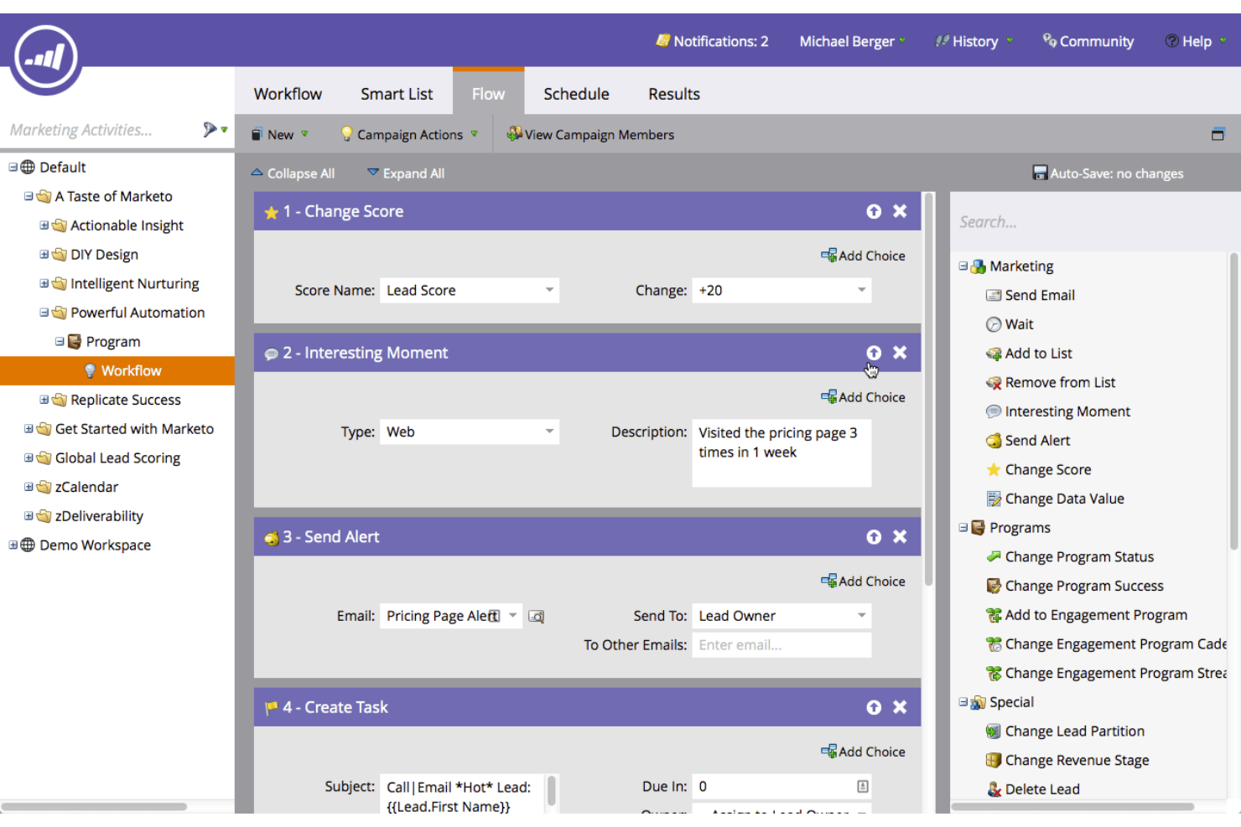The width and height of the screenshot is (1241, 827).
Task: Click View Campaign Members
Action: pos(590,134)
